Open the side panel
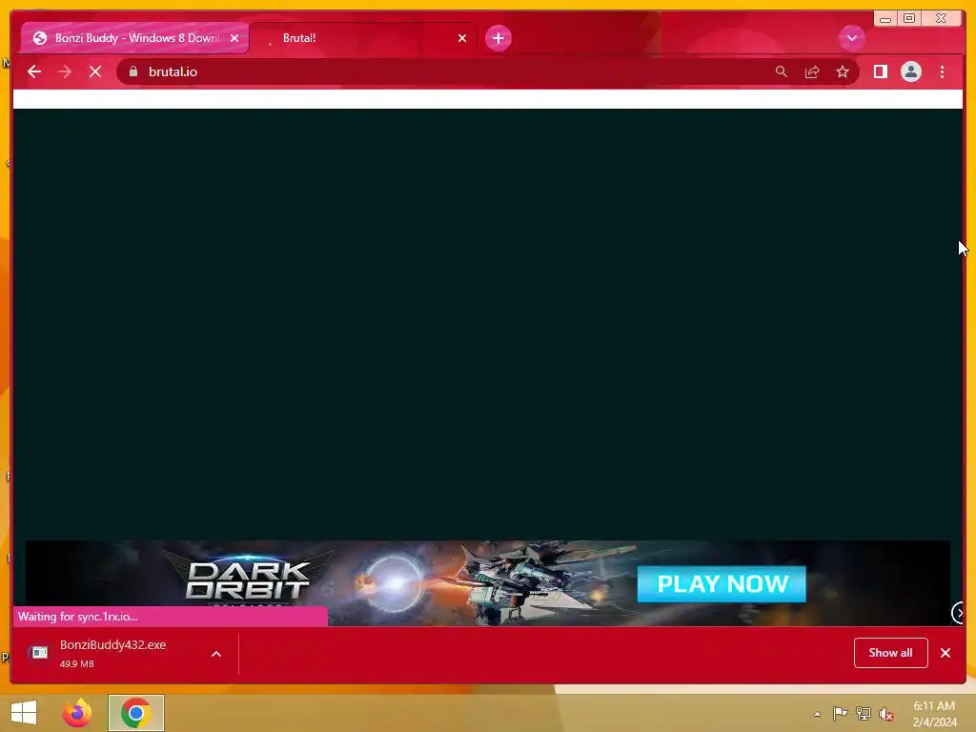The width and height of the screenshot is (976, 732). (880, 71)
